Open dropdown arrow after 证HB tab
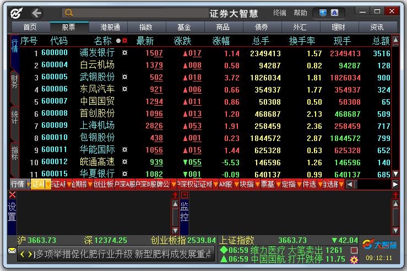 click(216, 185)
